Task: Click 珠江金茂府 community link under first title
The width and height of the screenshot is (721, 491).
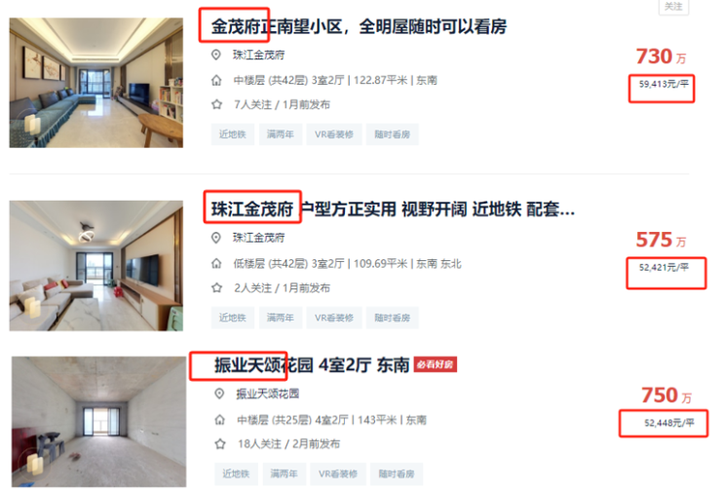Action: (x=258, y=55)
